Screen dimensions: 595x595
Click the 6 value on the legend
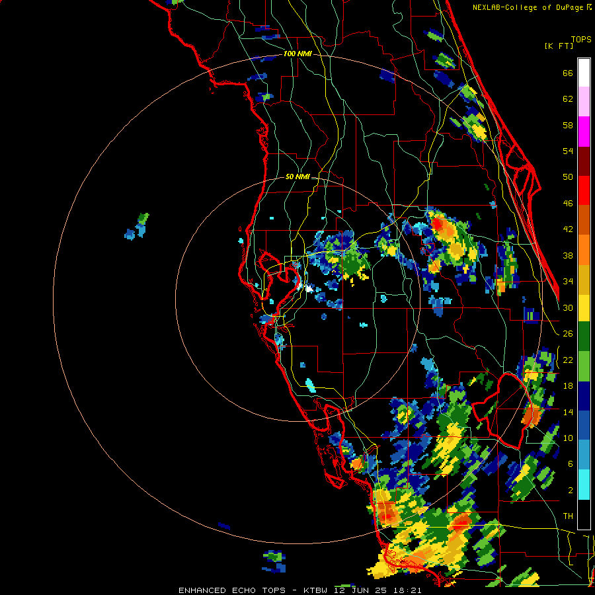click(571, 463)
